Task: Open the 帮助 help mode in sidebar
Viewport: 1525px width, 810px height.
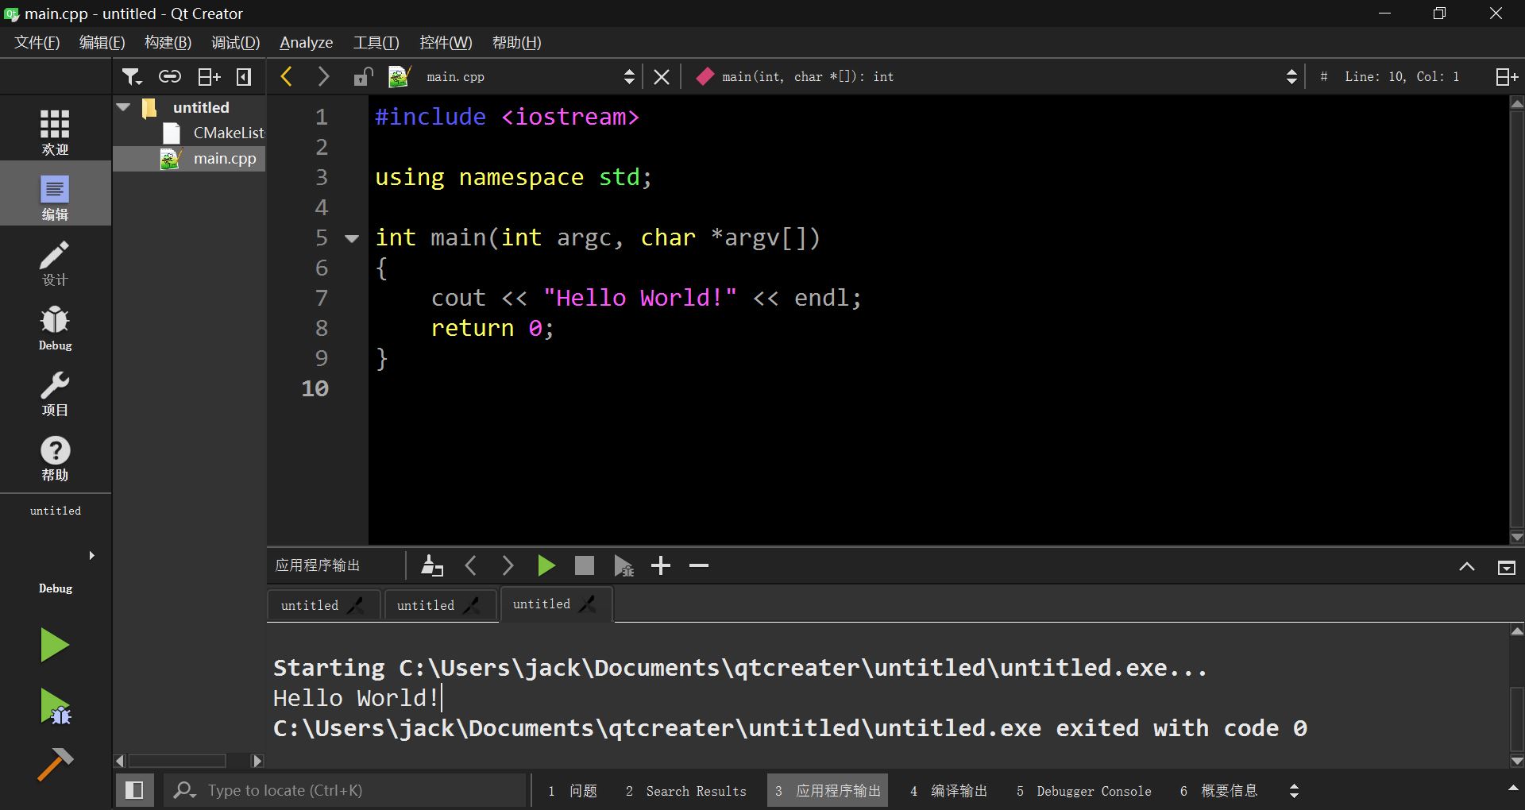Action: [55, 459]
